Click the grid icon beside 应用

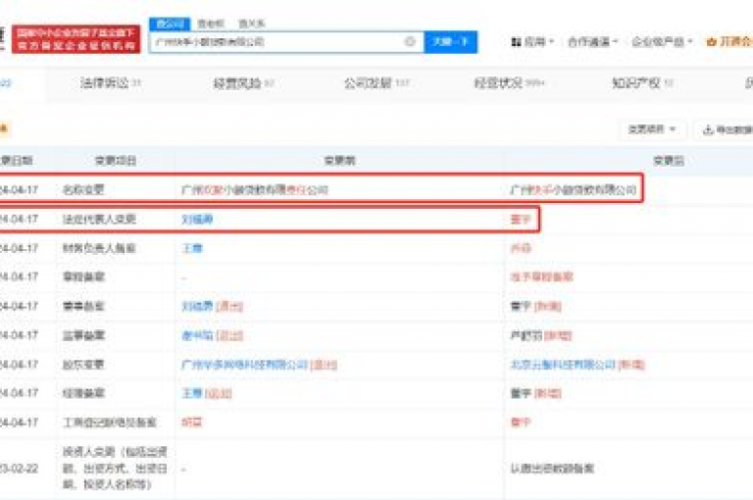point(517,42)
